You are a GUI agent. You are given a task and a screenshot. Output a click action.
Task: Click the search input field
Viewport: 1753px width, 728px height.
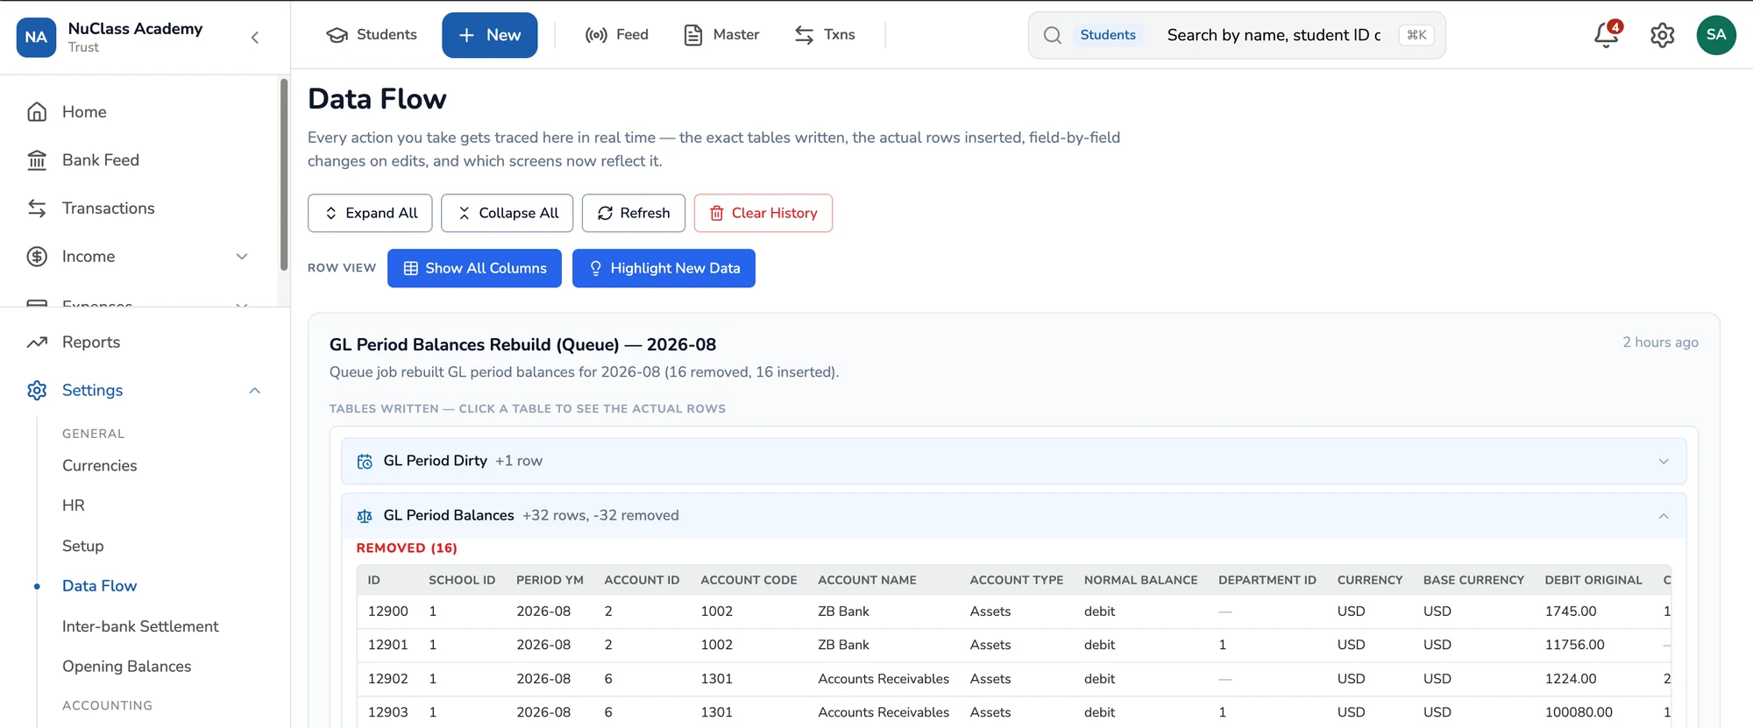(1274, 35)
